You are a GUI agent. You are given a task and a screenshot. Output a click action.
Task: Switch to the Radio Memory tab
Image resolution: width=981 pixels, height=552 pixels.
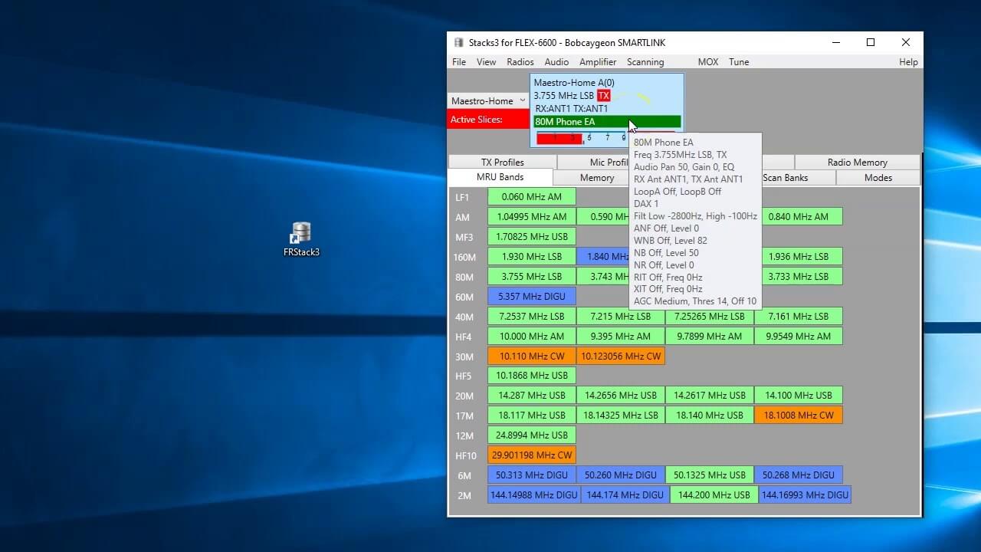[x=856, y=162]
